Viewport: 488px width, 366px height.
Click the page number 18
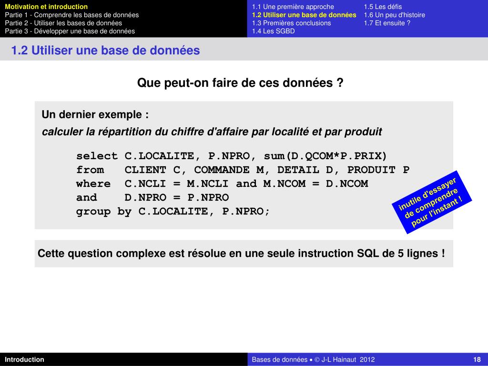pos(477,359)
